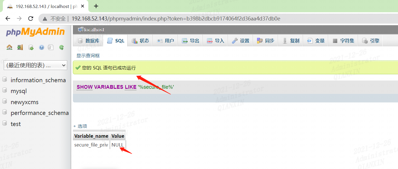Click the database icon next to newyxcms

point(5,101)
